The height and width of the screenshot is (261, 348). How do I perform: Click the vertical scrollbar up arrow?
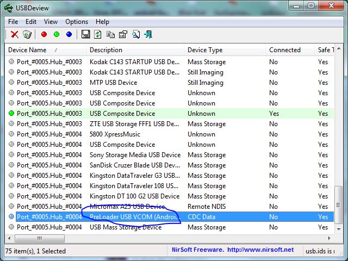pyautogui.click(x=338, y=49)
